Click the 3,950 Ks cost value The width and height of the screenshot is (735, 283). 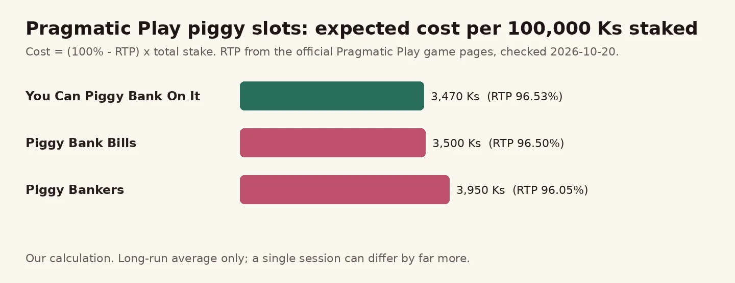coord(481,190)
